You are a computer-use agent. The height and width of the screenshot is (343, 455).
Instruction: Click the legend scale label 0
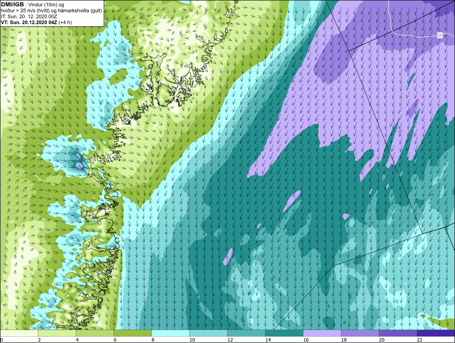tap(1, 340)
